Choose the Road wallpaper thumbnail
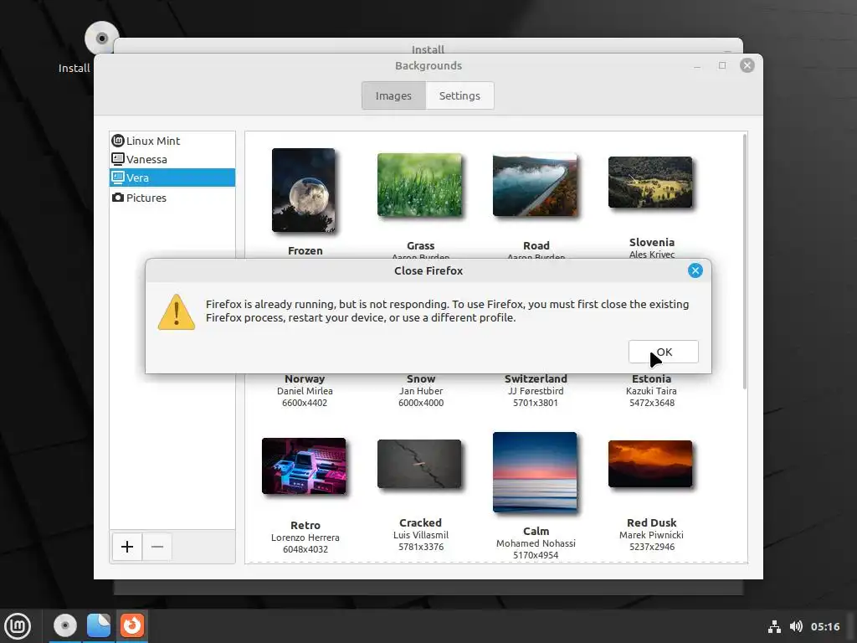The image size is (857, 643). pyautogui.click(x=535, y=185)
